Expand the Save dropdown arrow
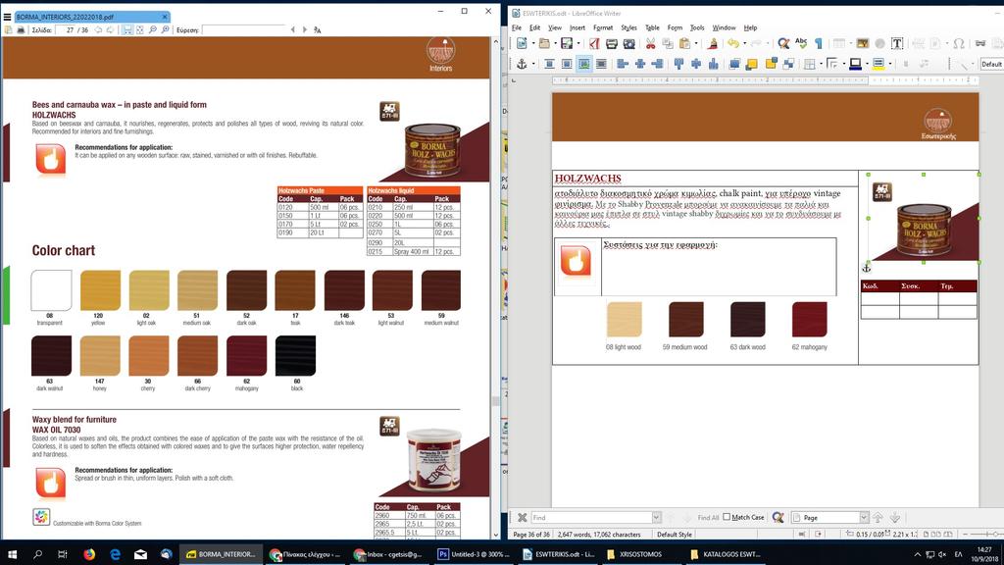The image size is (1004, 565). 577,43
